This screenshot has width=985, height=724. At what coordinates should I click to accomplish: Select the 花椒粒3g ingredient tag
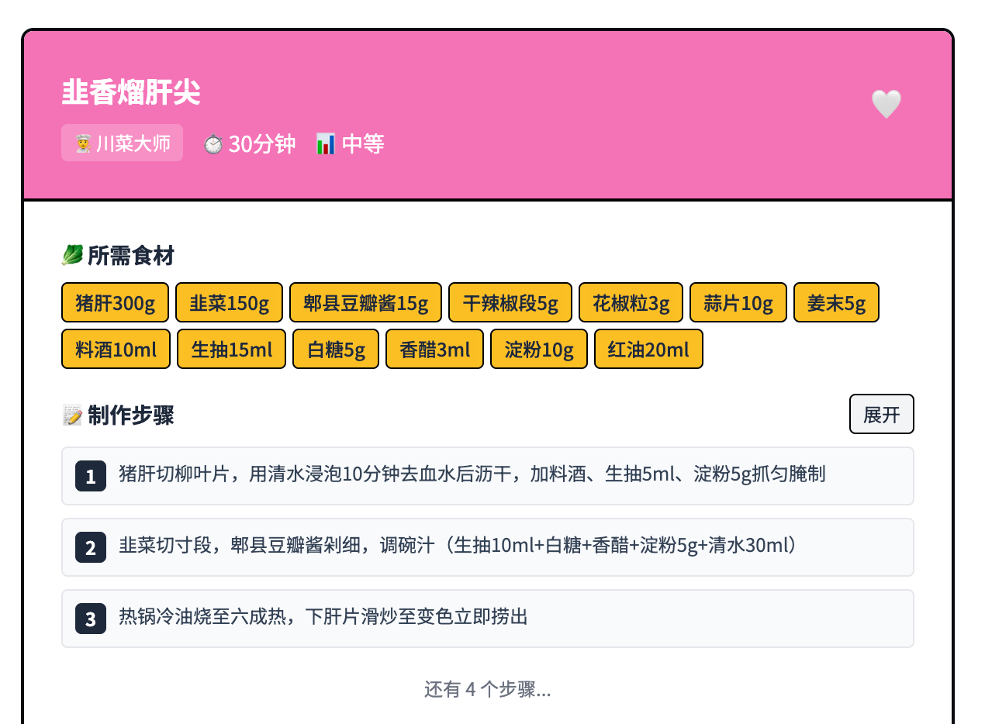[631, 302]
